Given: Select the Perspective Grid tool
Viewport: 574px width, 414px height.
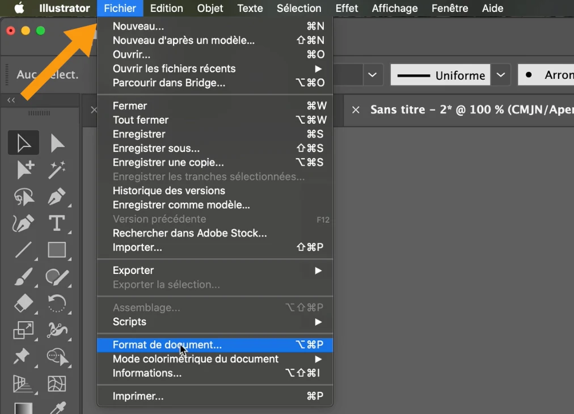Looking at the screenshot, I should (23, 384).
